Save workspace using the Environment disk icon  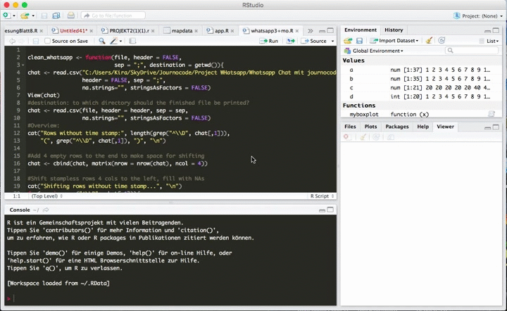pos(359,41)
